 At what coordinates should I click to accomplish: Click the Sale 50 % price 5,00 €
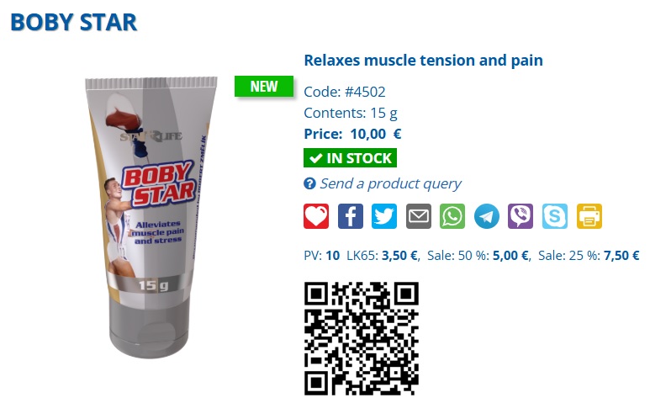[x=510, y=256]
